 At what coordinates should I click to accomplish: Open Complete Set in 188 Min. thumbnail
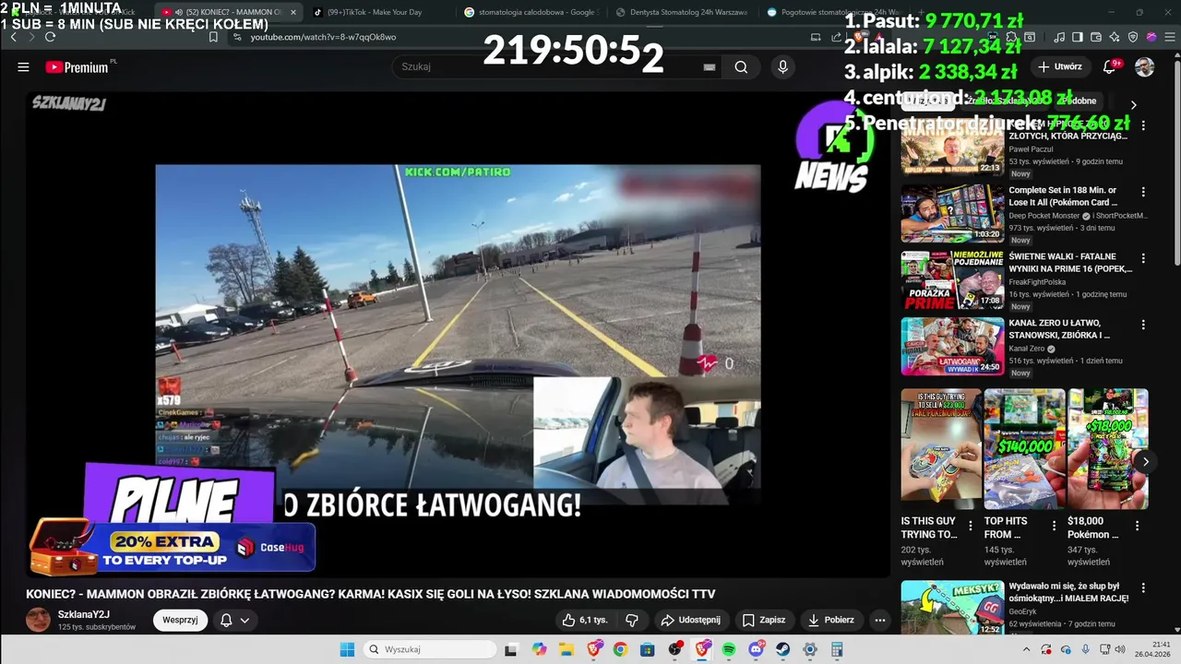click(x=952, y=214)
